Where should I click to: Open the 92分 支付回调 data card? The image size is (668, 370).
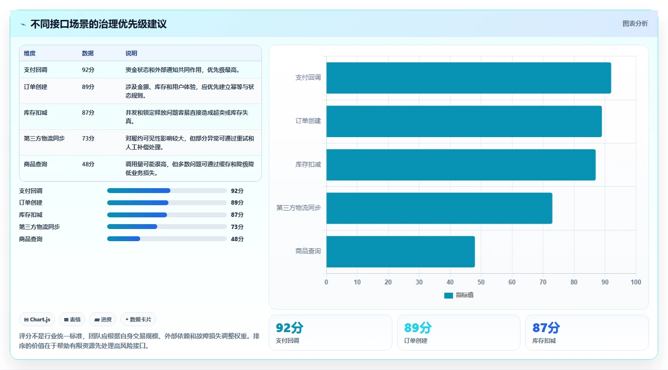click(330, 333)
